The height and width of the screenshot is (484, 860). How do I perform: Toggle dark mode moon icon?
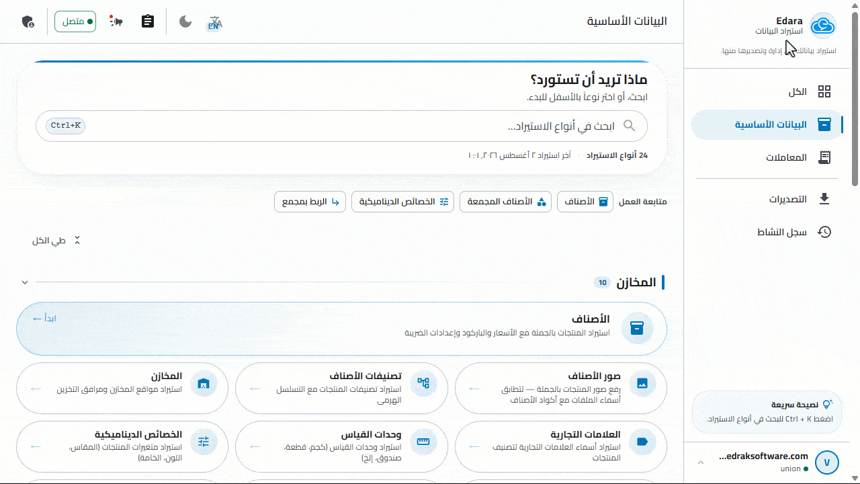click(185, 22)
